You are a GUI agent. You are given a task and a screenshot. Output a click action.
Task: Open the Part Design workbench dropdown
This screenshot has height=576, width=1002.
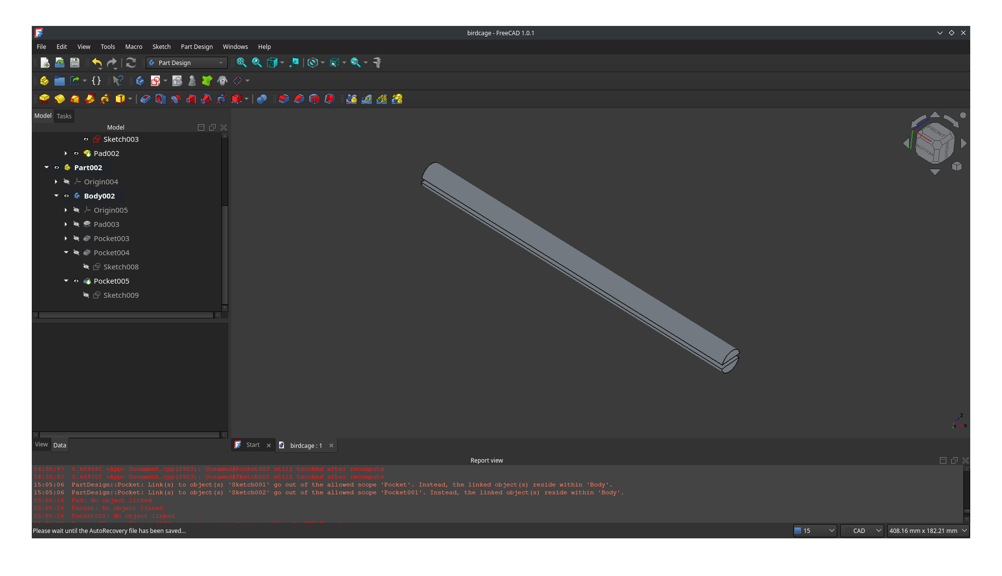click(x=187, y=63)
